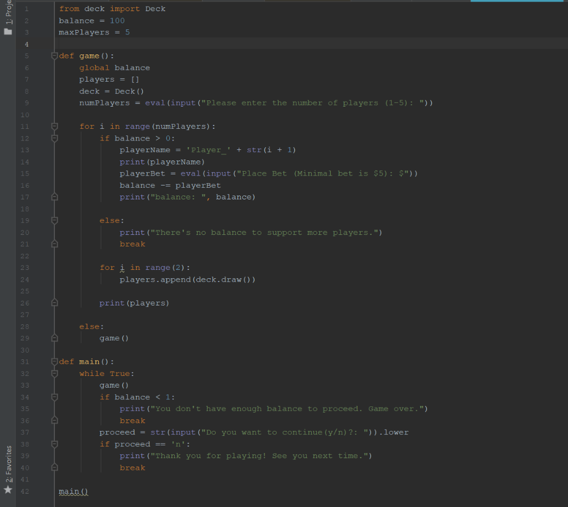Viewport: 568px width, 507px height.
Task: Collapse the else block fold at line 19
Action: 55,220
